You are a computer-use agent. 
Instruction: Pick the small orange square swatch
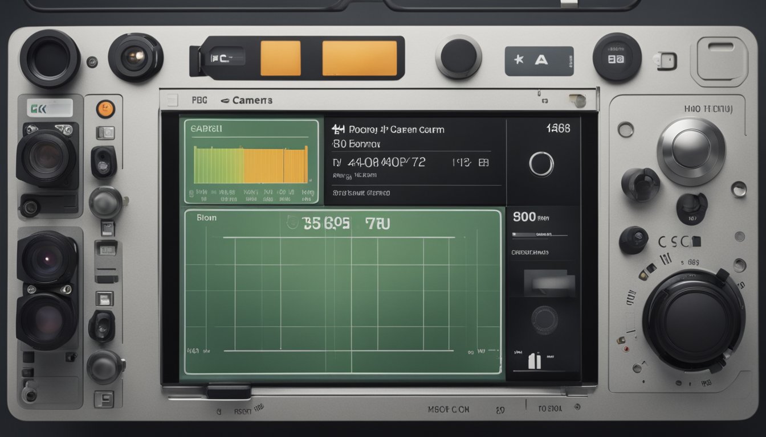point(280,58)
